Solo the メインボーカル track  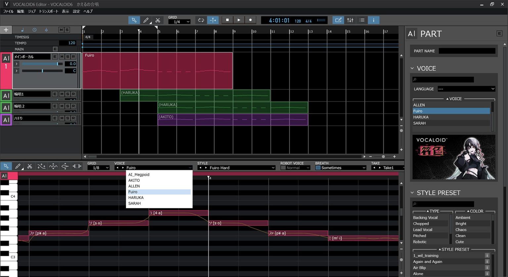pos(67,57)
